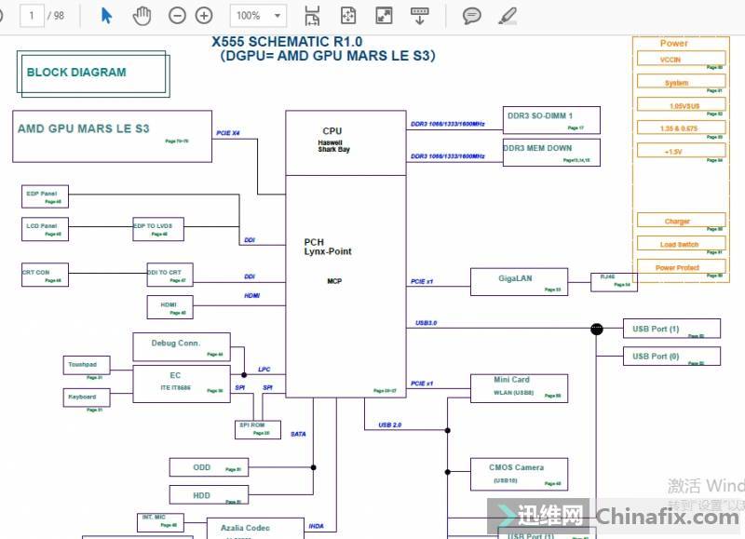Click the page number input field
The height and width of the screenshot is (539, 745).
32,16
